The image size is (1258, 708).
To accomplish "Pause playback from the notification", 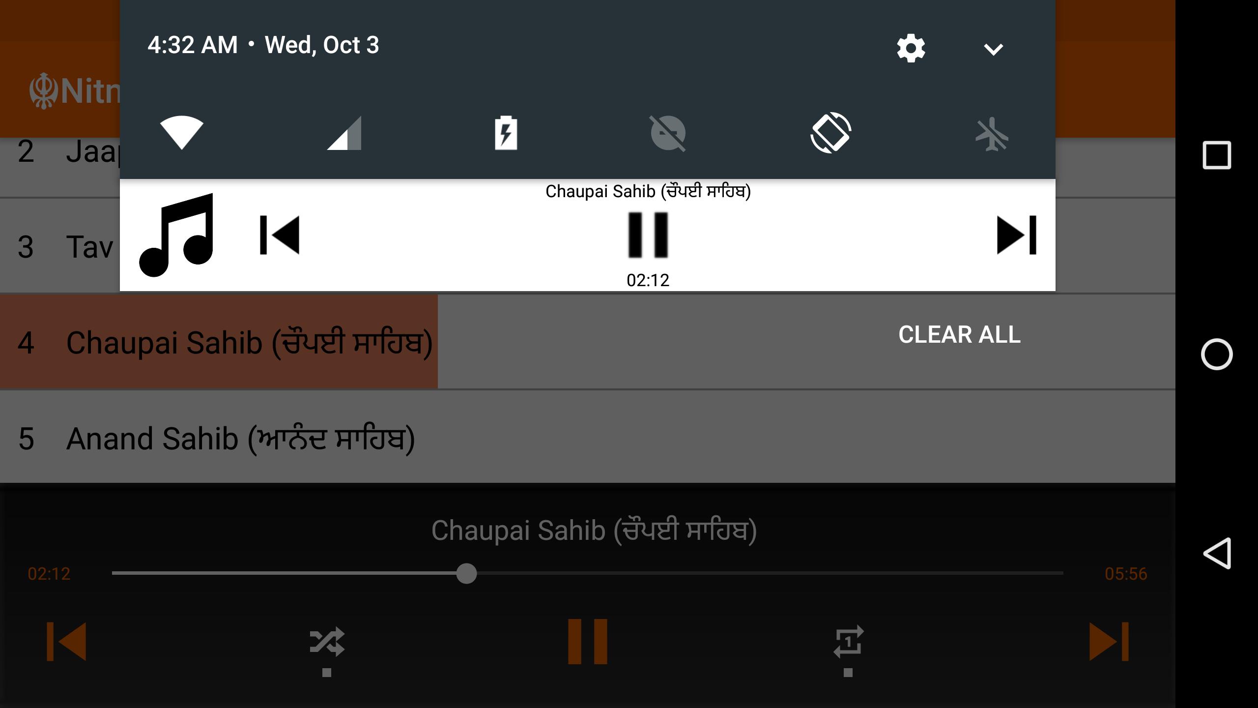I will click(648, 235).
